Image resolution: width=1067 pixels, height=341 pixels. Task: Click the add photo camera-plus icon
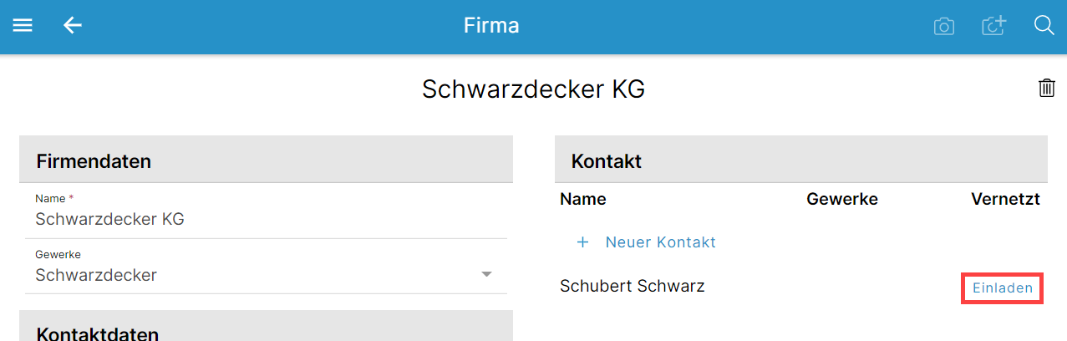point(993,26)
